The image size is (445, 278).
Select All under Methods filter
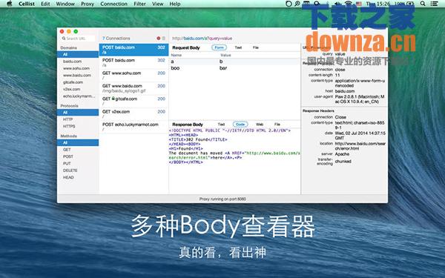click(78, 142)
